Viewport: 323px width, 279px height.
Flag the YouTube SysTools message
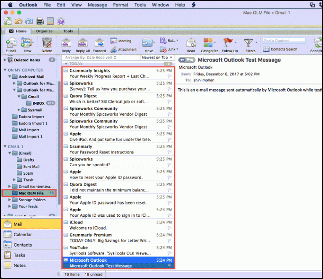(169, 253)
